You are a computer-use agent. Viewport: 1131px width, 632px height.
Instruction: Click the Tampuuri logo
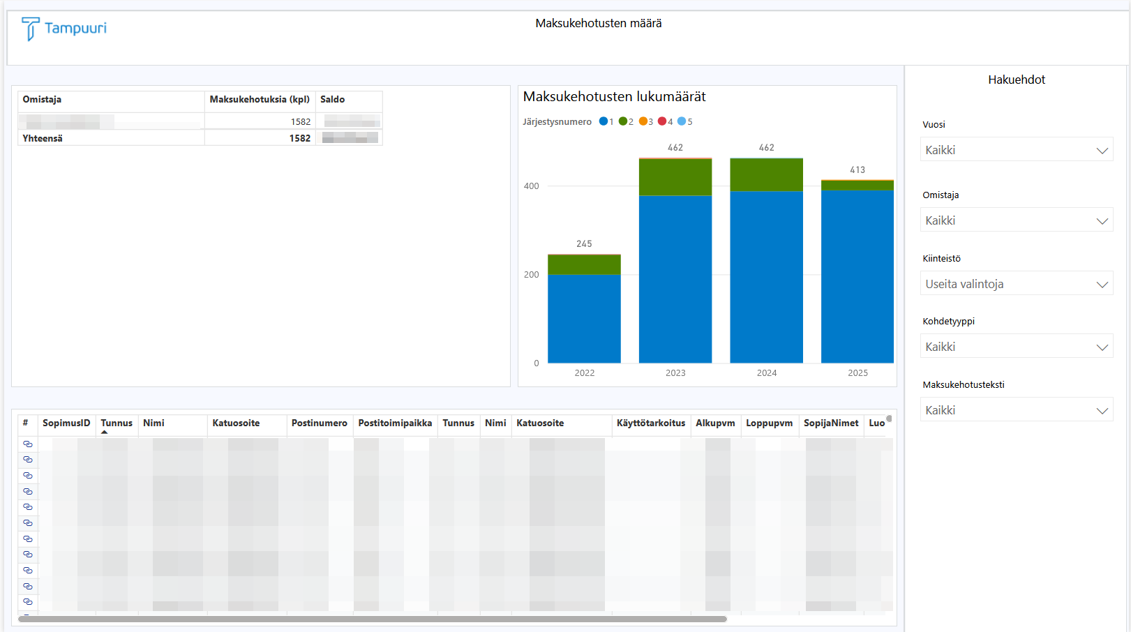pos(64,29)
